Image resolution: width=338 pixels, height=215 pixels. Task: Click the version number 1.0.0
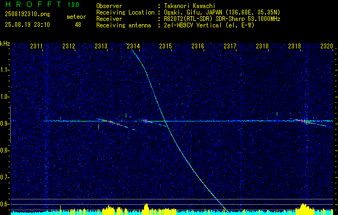73,4
